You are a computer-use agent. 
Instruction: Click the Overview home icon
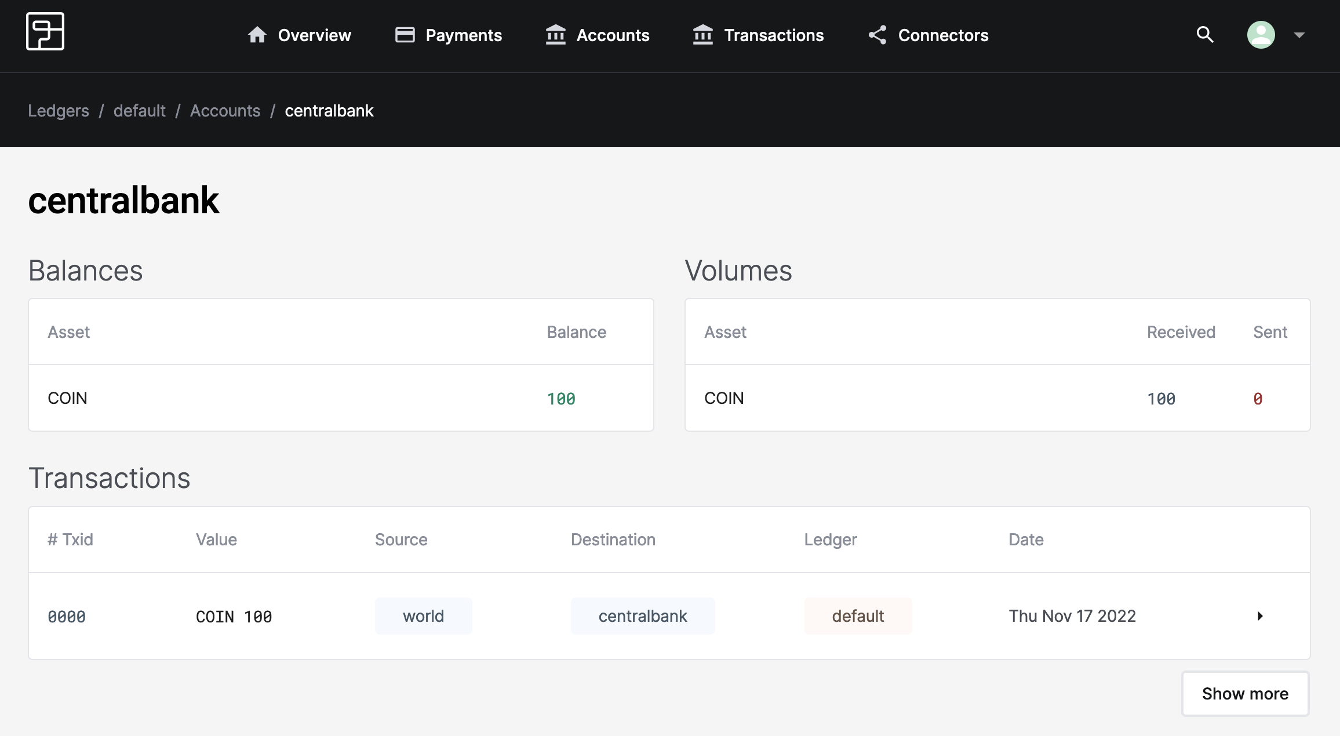[x=257, y=35]
